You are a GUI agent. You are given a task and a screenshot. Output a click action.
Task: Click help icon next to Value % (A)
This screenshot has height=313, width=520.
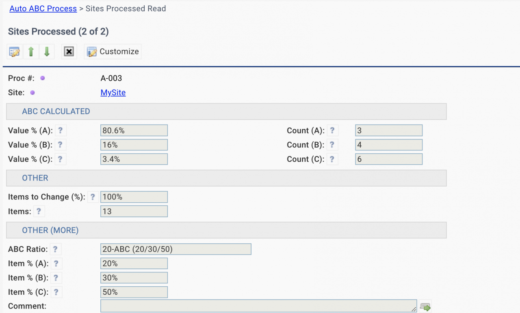60,131
